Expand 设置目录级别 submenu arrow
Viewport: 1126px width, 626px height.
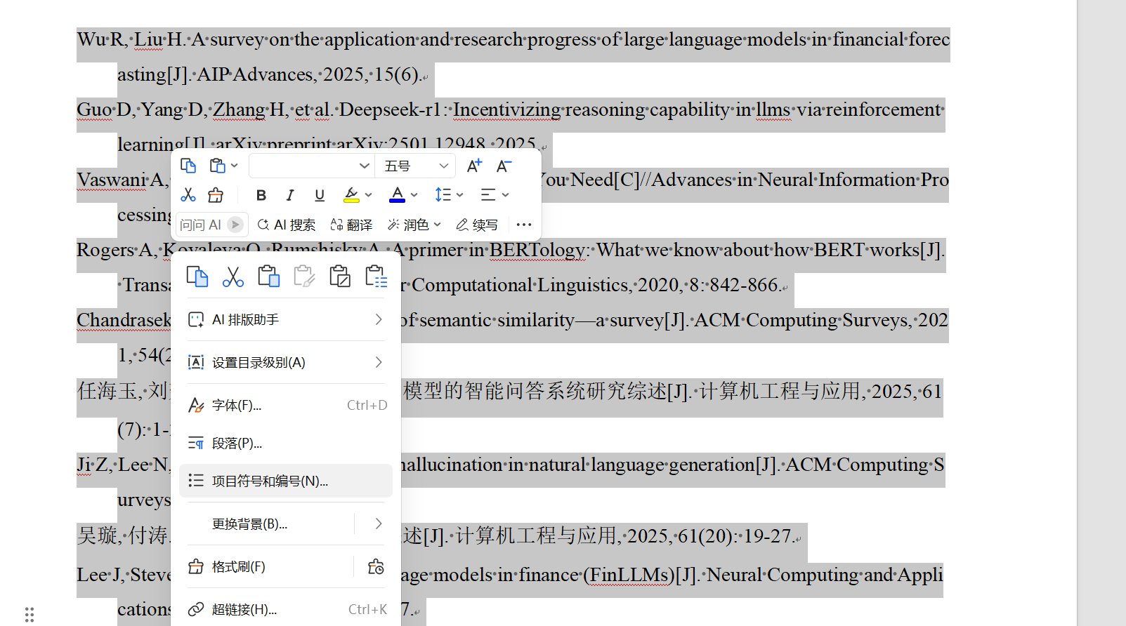(379, 362)
